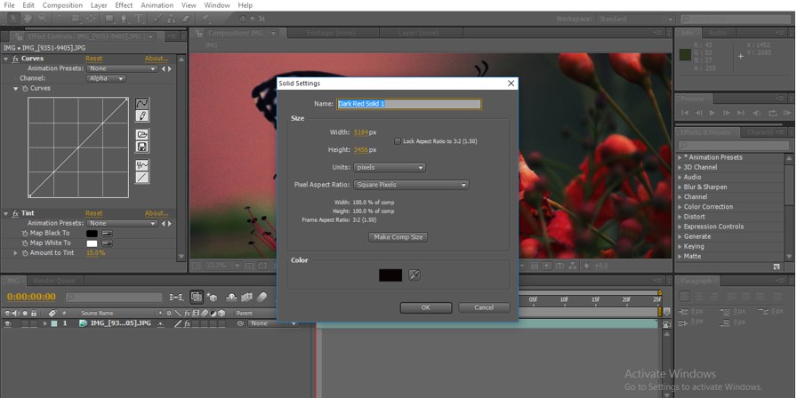Image resolution: width=797 pixels, height=398 pixels.
Task: Click OK in the Solid Settings dialog
Action: point(425,307)
